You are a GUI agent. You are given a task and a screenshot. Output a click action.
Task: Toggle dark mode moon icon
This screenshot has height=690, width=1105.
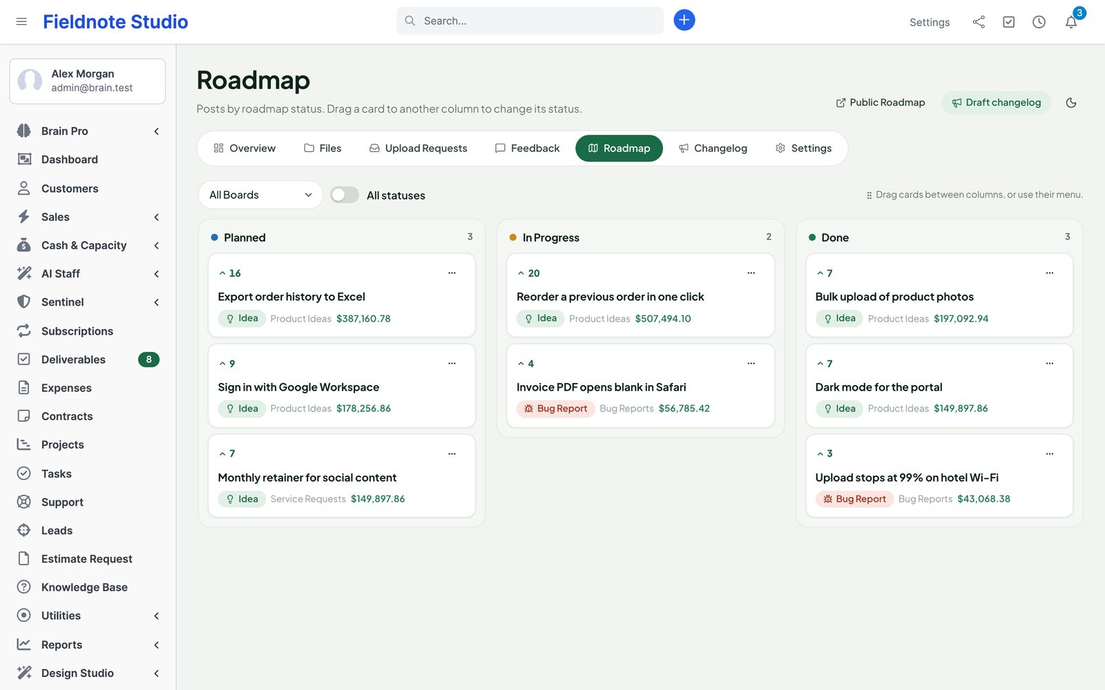pyautogui.click(x=1071, y=103)
